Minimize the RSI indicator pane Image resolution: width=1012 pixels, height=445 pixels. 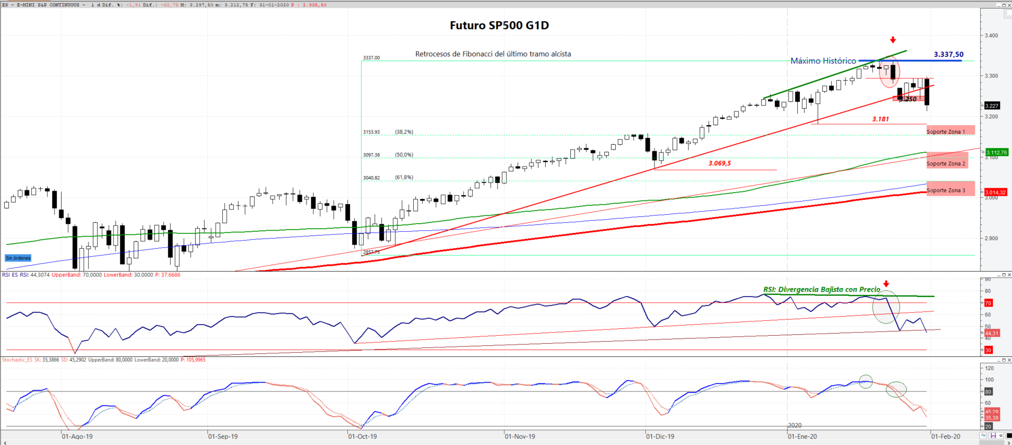(998, 275)
